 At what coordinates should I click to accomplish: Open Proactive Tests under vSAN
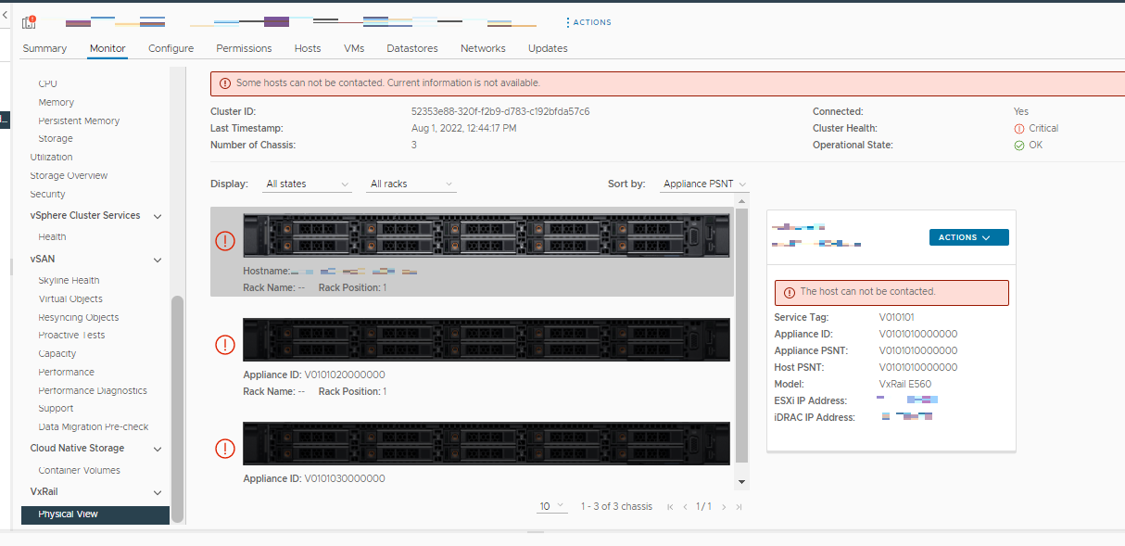coord(71,335)
